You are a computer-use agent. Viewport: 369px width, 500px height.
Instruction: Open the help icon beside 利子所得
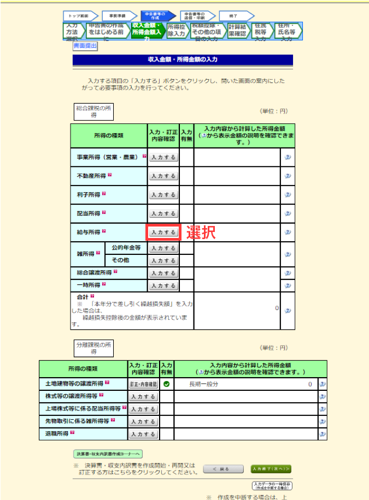tap(104, 194)
